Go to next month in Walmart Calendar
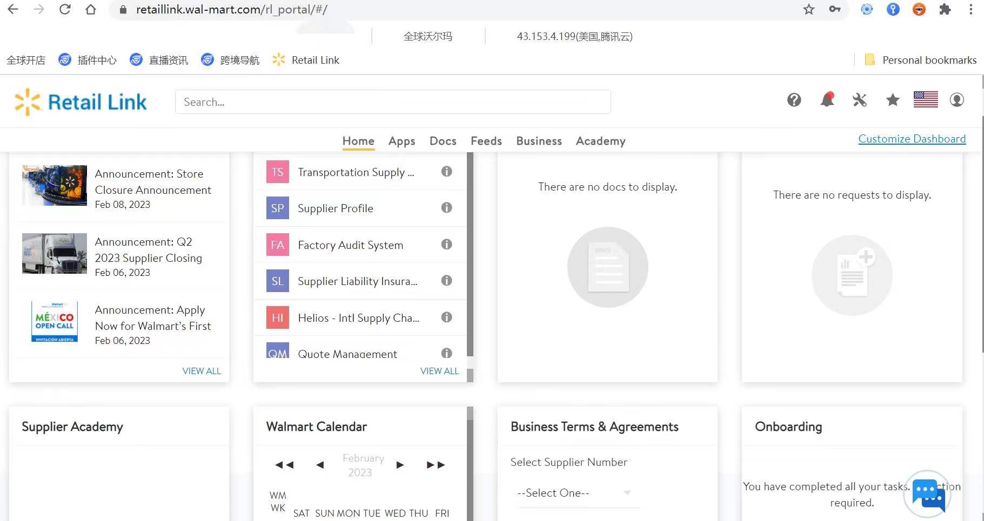Screen dimensions: 984x521 tap(400, 465)
